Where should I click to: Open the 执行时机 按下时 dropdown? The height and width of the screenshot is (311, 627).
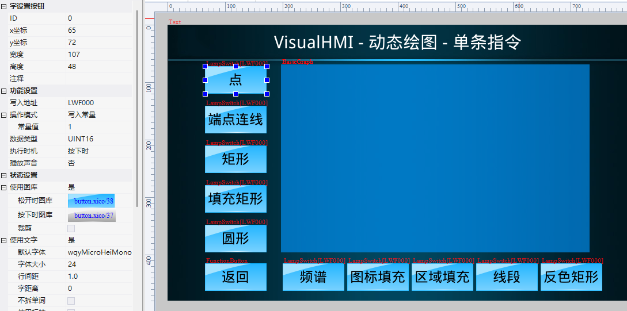click(99, 151)
